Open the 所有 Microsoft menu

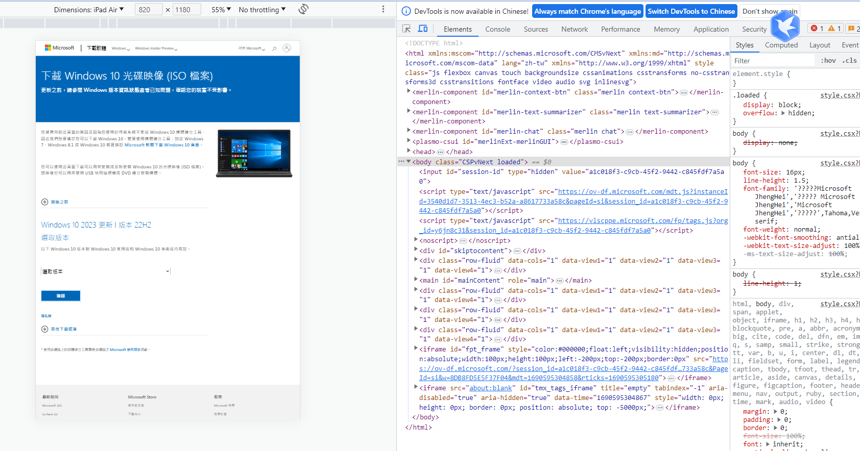251,48
